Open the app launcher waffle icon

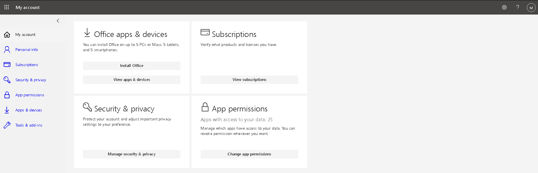click(7, 7)
